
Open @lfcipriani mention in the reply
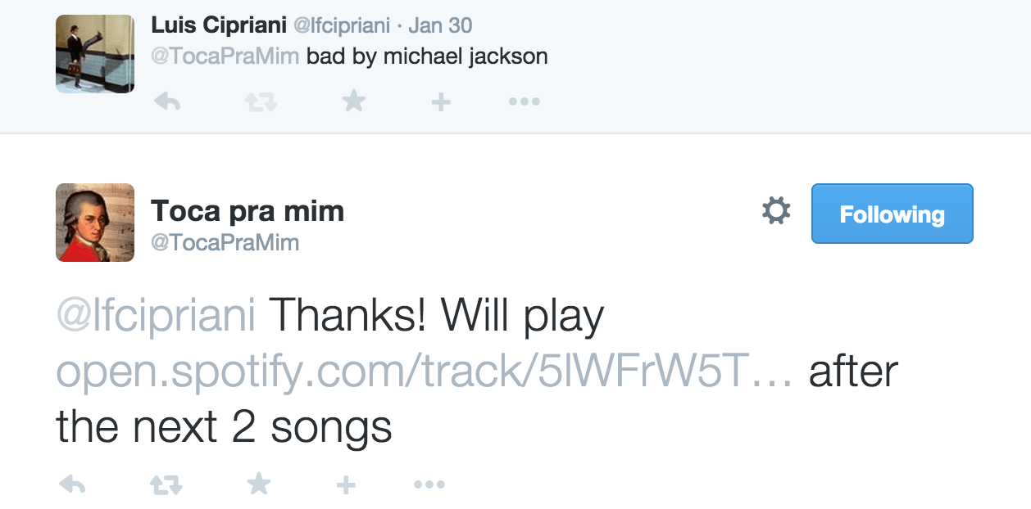pyautogui.click(x=156, y=317)
